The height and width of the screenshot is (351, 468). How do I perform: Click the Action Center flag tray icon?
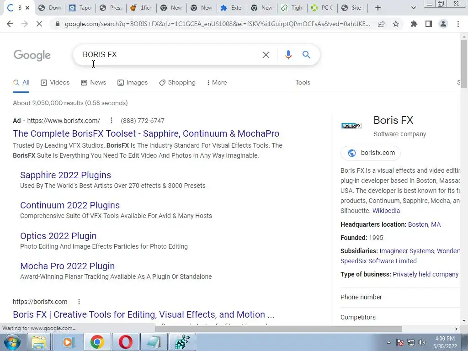click(400, 342)
